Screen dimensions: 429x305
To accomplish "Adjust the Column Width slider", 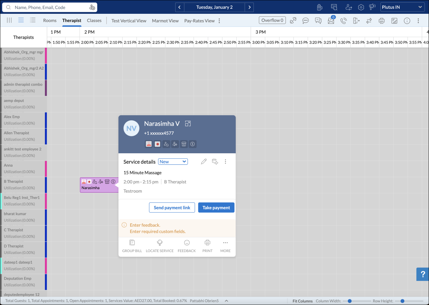I will tap(349, 301).
